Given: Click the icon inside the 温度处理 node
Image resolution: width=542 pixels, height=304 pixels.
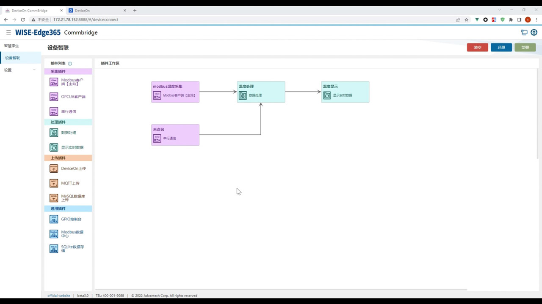Looking at the screenshot, I should tap(243, 95).
